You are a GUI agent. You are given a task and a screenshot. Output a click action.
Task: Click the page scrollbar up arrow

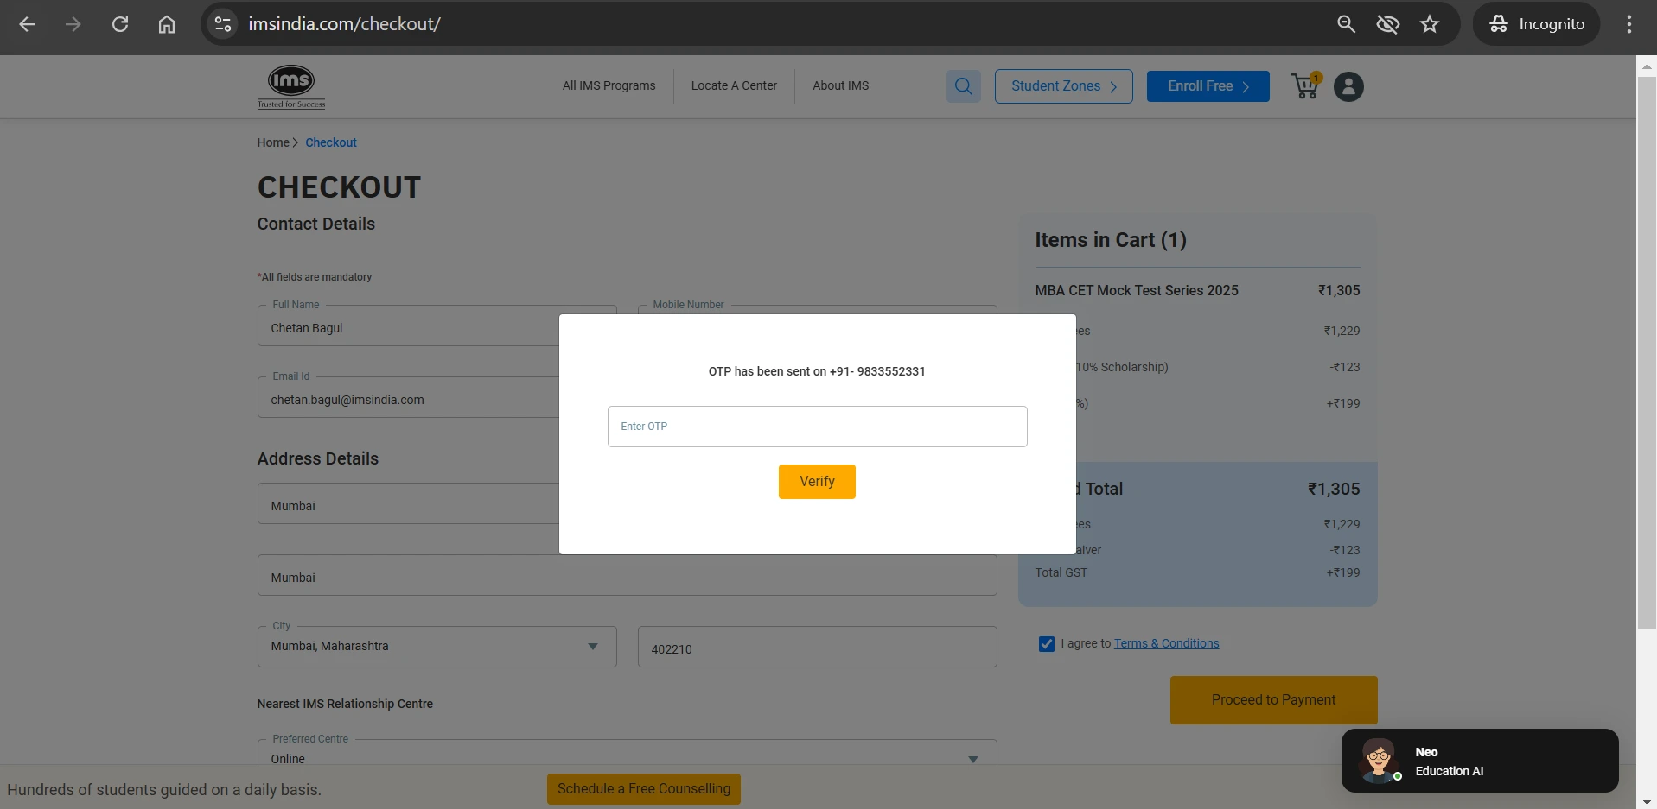(x=1647, y=66)
